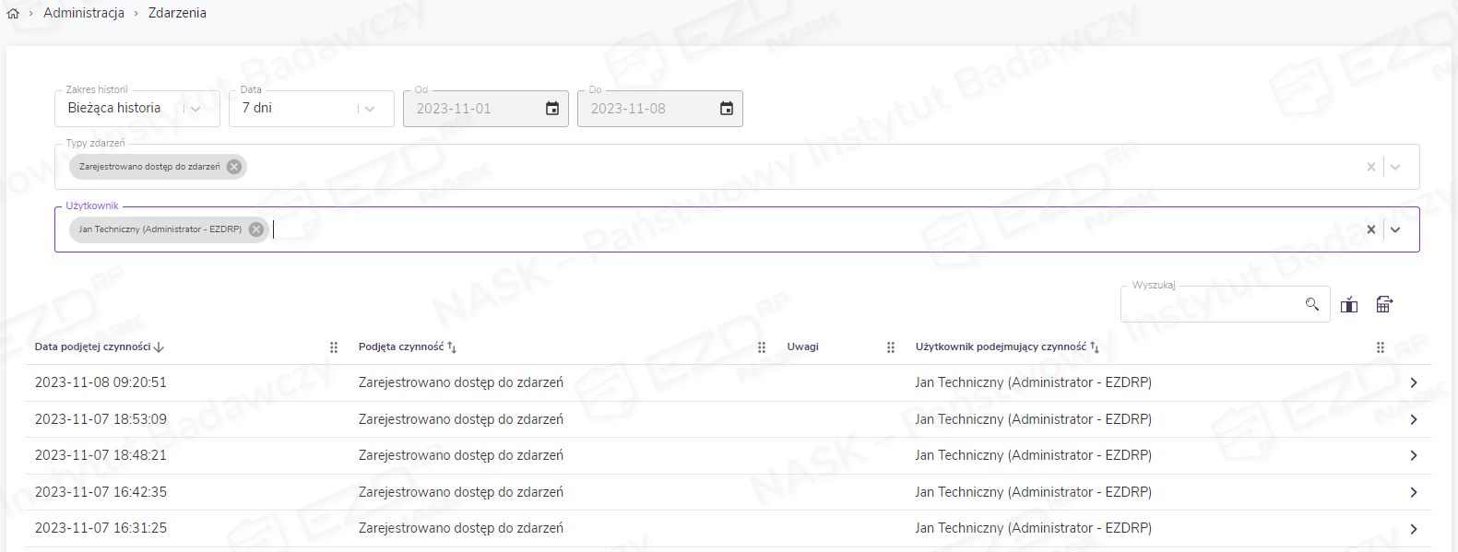
Task: Click drag handle of Podjęta czynność column
Action: pos(762,347)
